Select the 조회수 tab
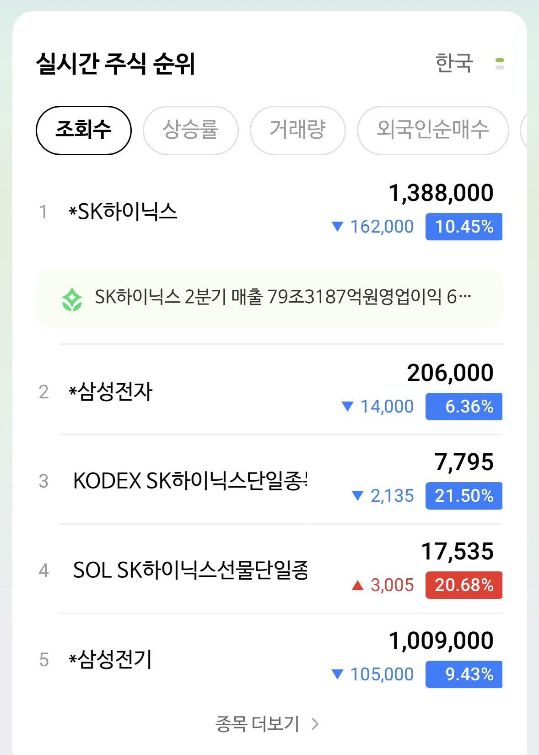The width and height of the screenshot is (539, 755). [x=84, y=130]
